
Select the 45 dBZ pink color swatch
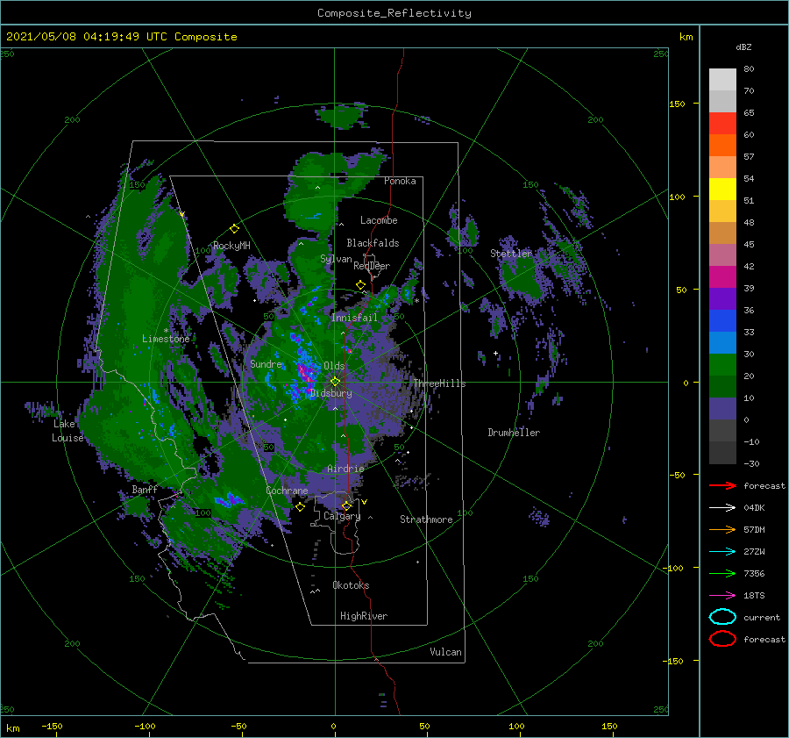(722, 254)
